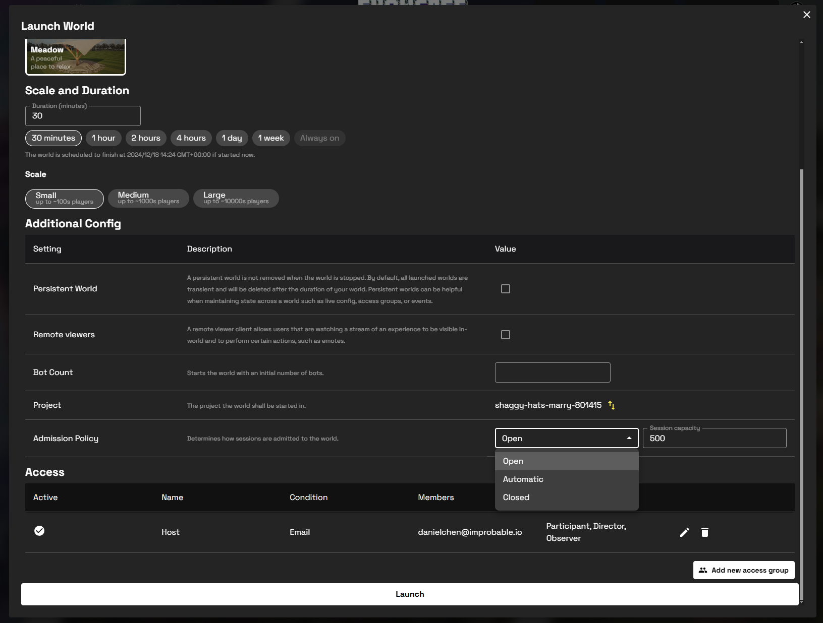
Task: Choose the Medium scale option
Action: pos(148,198)
